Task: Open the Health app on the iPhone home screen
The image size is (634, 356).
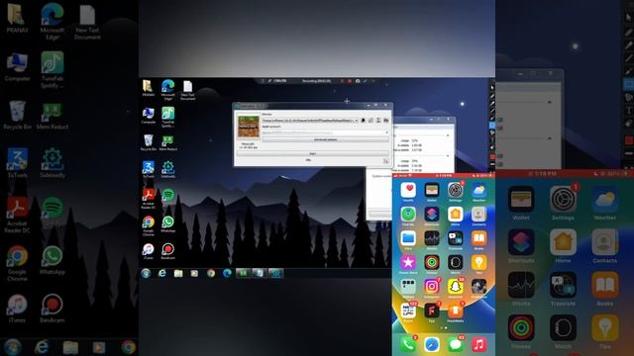Action: click(408, 190)
